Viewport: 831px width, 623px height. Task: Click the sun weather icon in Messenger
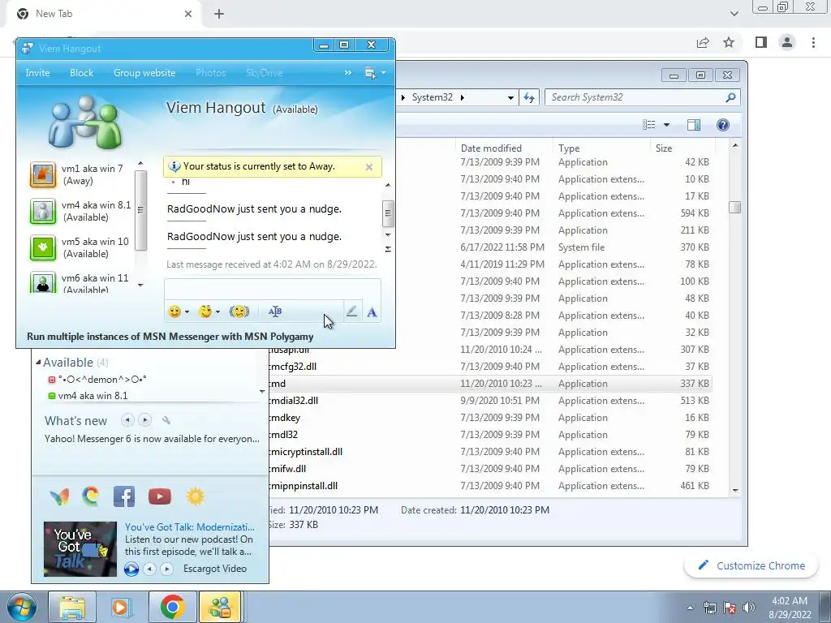(x=195, y=497)
